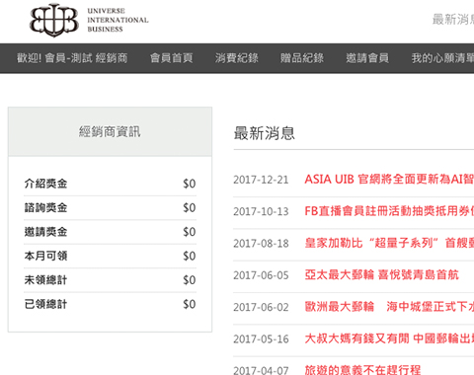Open the FB直播會員註冊活動 news article
The width and height of the screenshot is (474, 375).
click(x=389, y=211)
